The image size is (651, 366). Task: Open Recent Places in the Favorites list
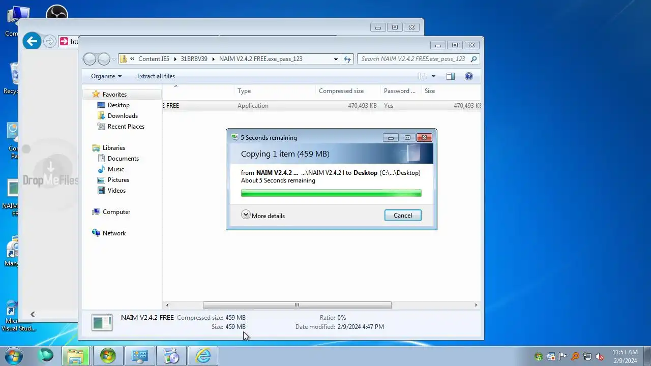[126, 127]
